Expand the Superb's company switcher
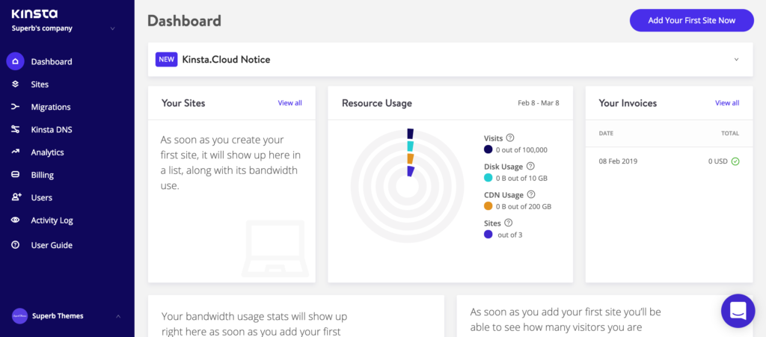Image resolution: width=766 pixels, height=337 pixels. click(113, 28)
